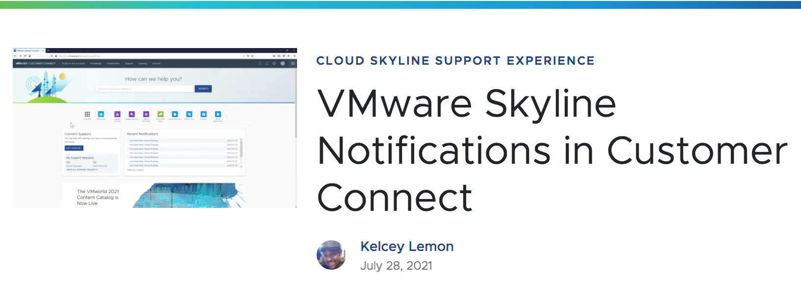Click the magnifier icon in the dark header
The height and width of the screenshot is (303, 801).
tap(260, 63)
